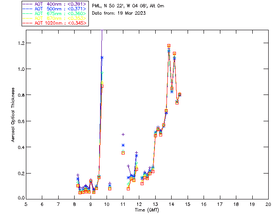The image size is (276, 221).
Task: Click the x-axis tick label 13
Action: 155,204
